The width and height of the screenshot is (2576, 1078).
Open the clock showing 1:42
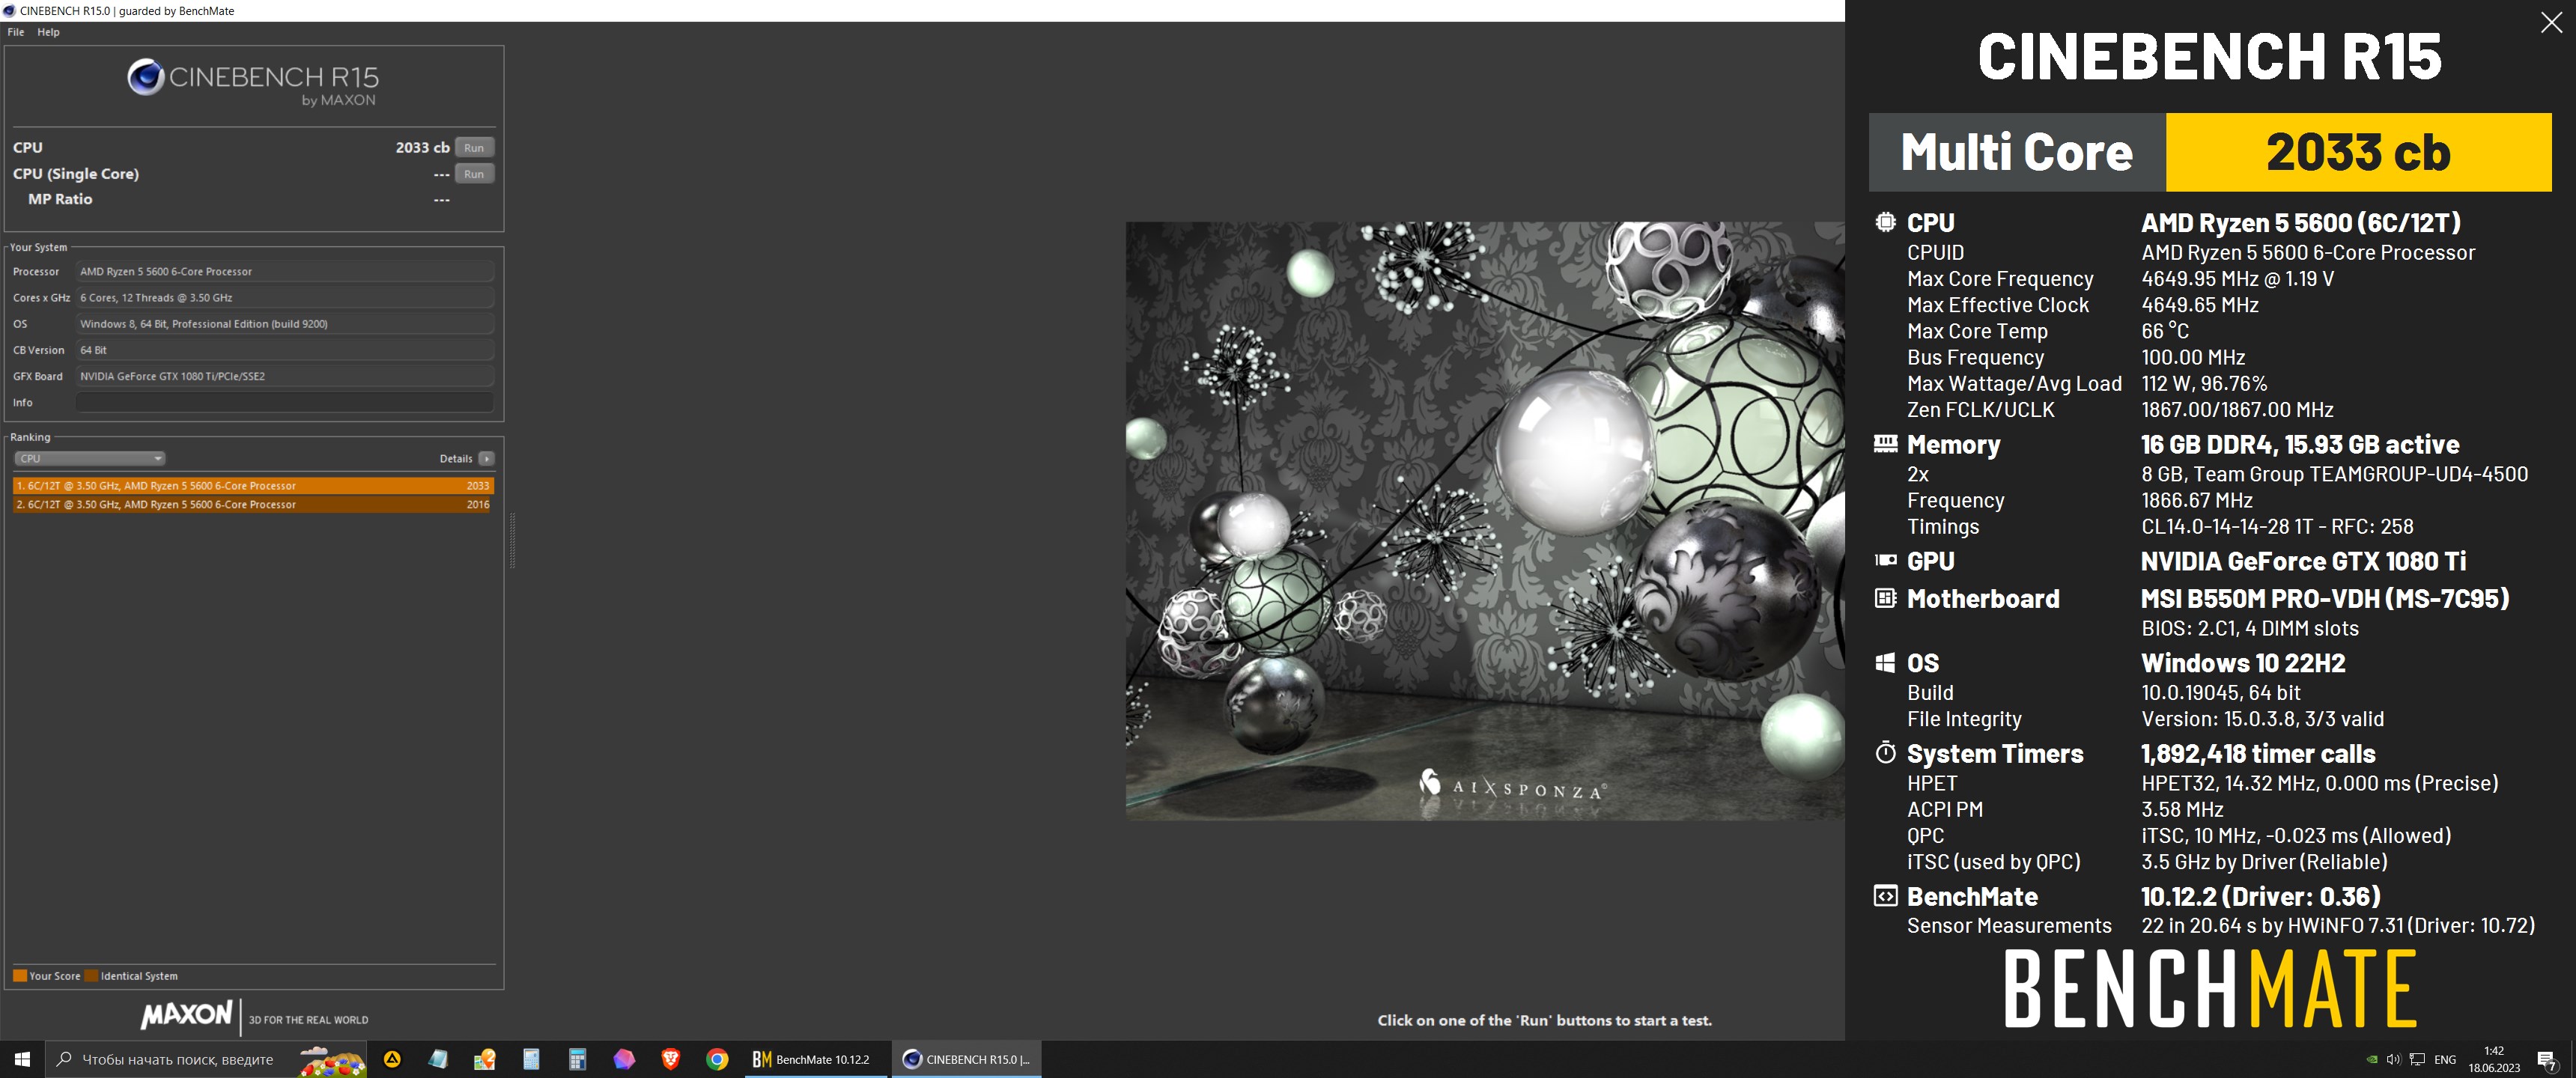pyautogui.click(x=2494, y=1059)
